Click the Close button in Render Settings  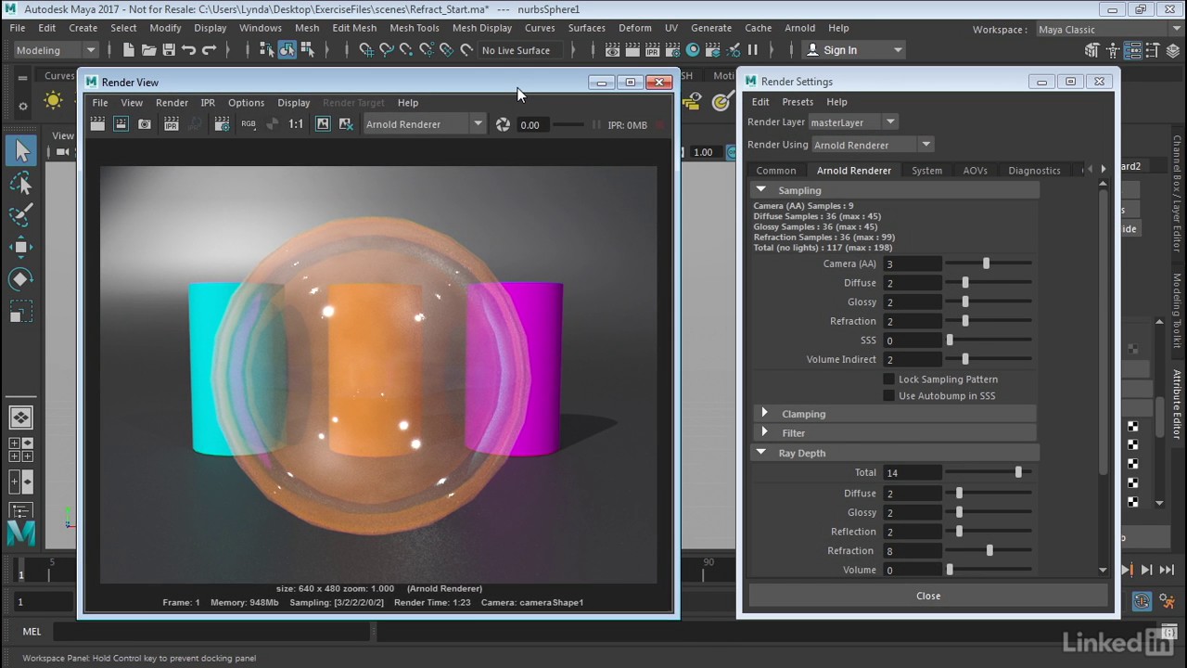[928, 596]
